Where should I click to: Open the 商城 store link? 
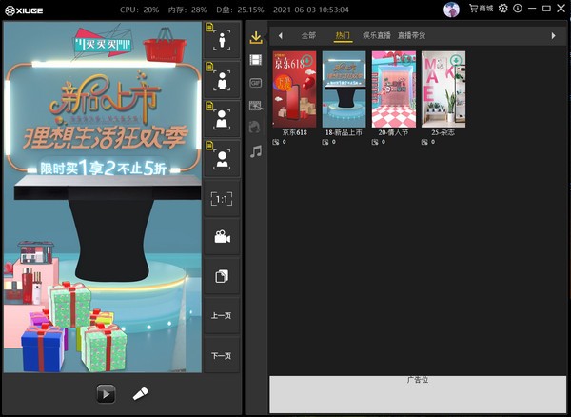coord(485,9)
